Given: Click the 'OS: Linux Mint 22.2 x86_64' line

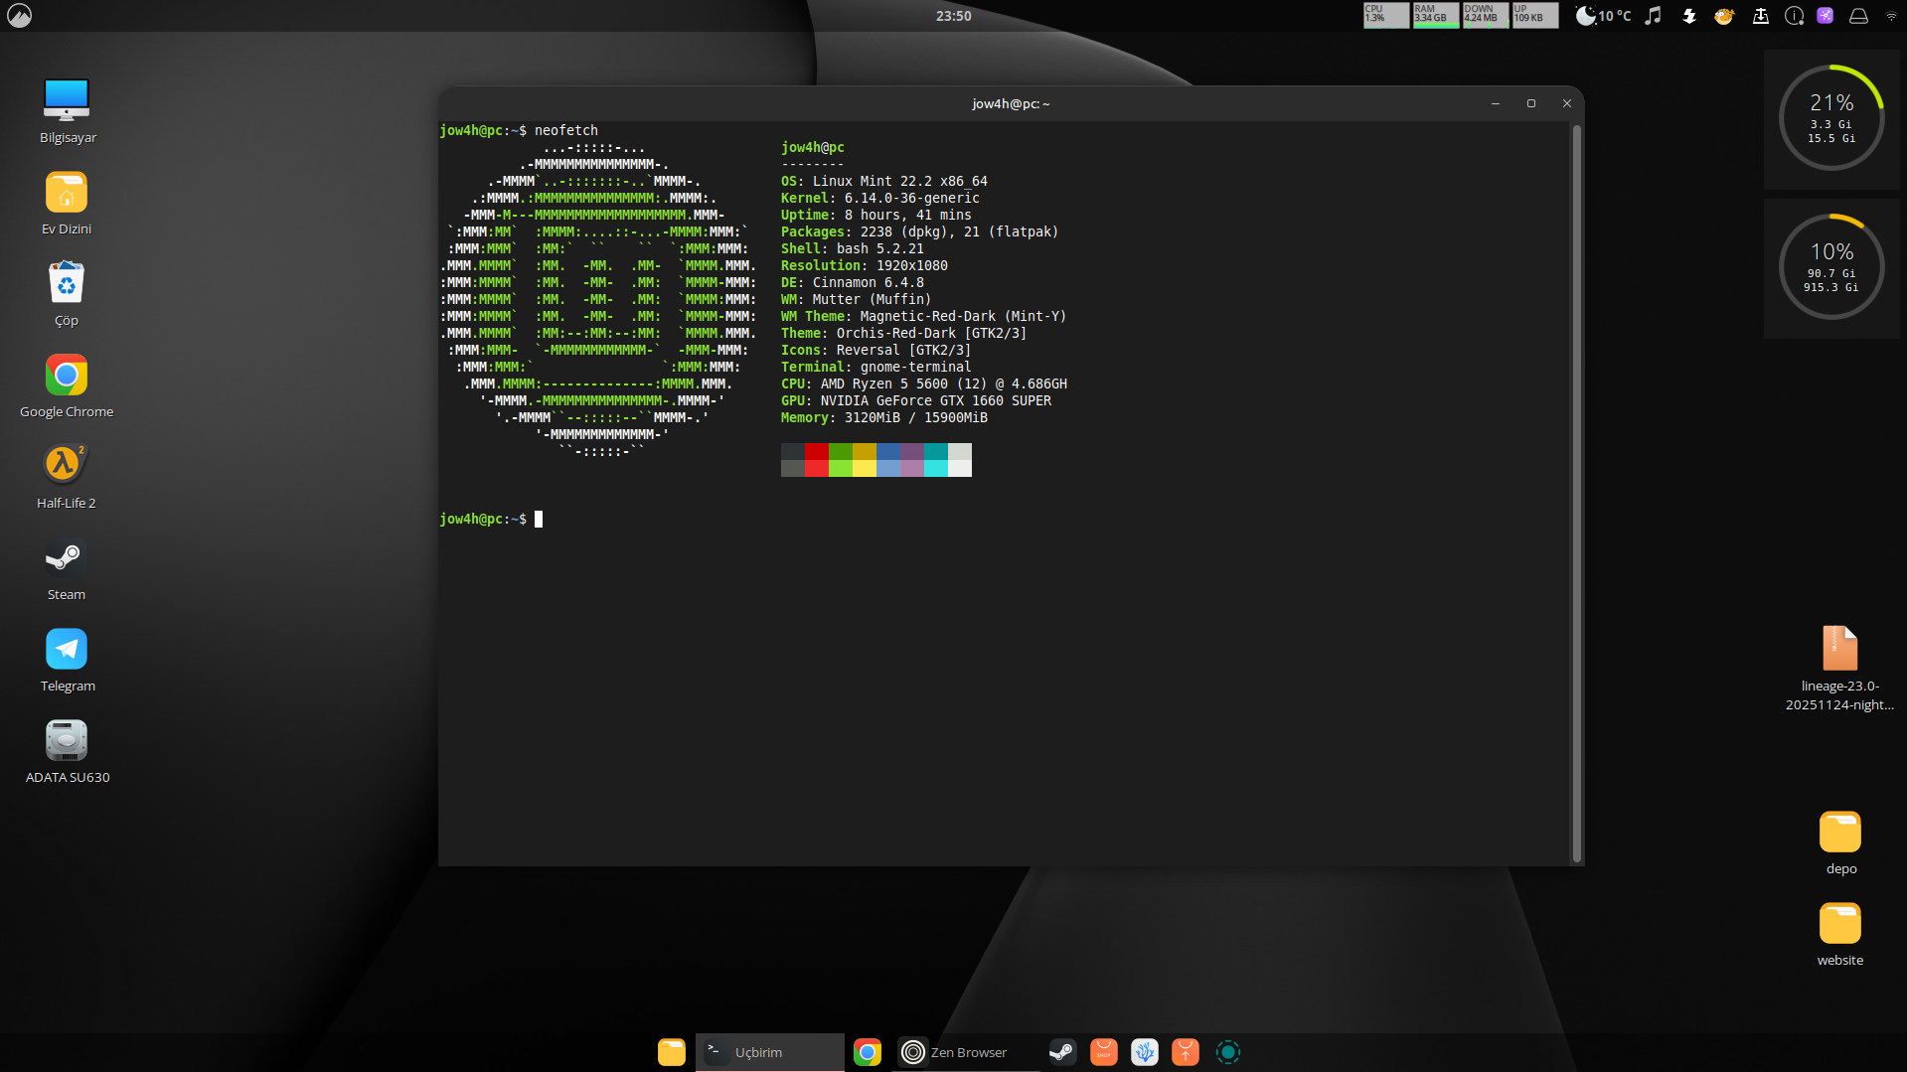Looking at the screenshot, I should [x=883, y=181].
